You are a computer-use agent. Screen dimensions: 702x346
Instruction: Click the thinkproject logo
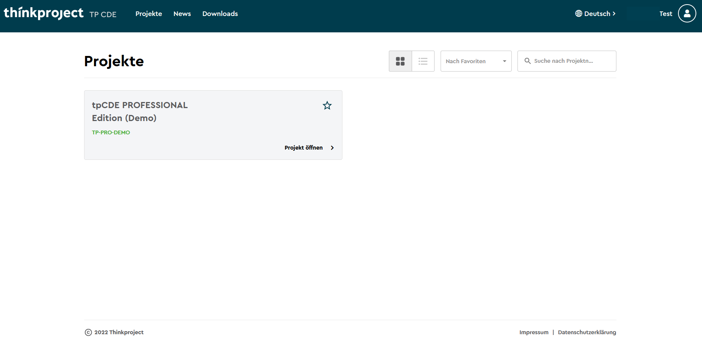coord(43,13)
